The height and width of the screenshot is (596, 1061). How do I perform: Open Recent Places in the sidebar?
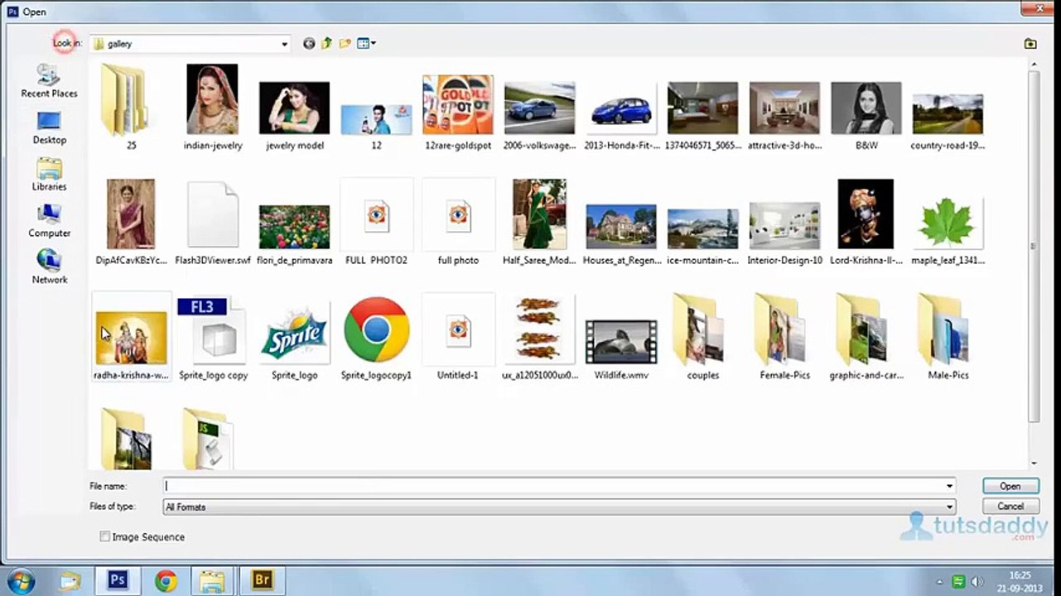(x=49, y=81)
